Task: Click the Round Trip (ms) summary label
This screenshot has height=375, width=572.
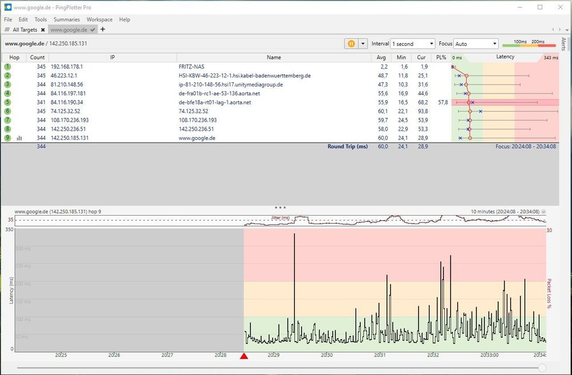Action: [348, 146]
